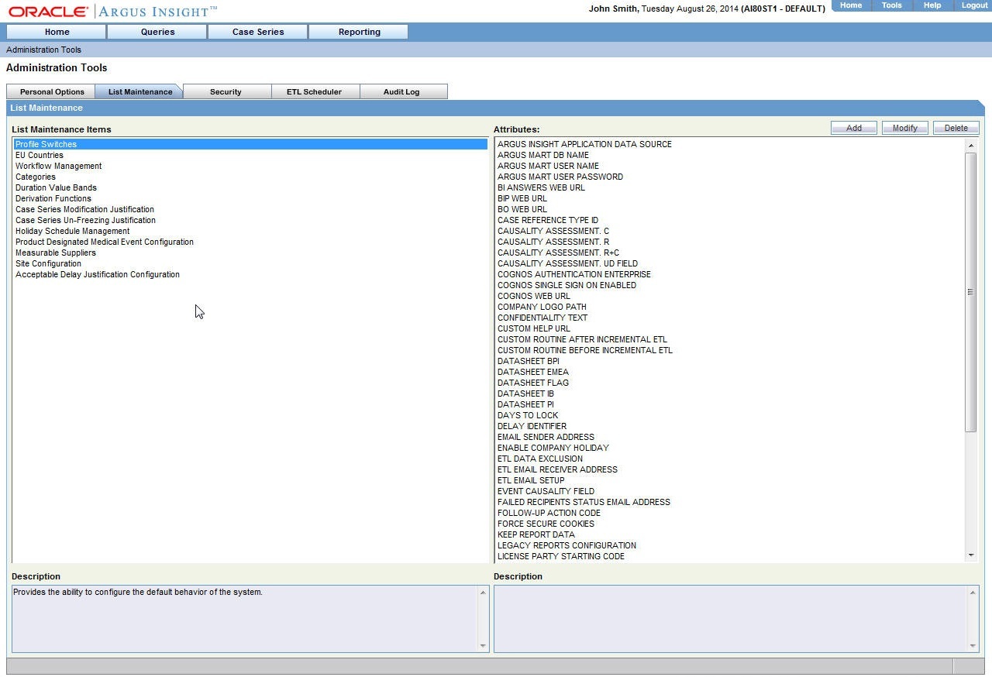Screen dimensions: 992x677
Task: Click the Attributes list scrollbar thumb
Action: click(x=970, y=292)
